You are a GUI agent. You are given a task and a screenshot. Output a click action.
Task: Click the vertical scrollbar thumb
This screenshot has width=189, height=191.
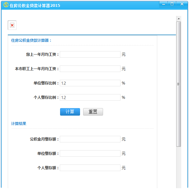click(x=179, y=84)
